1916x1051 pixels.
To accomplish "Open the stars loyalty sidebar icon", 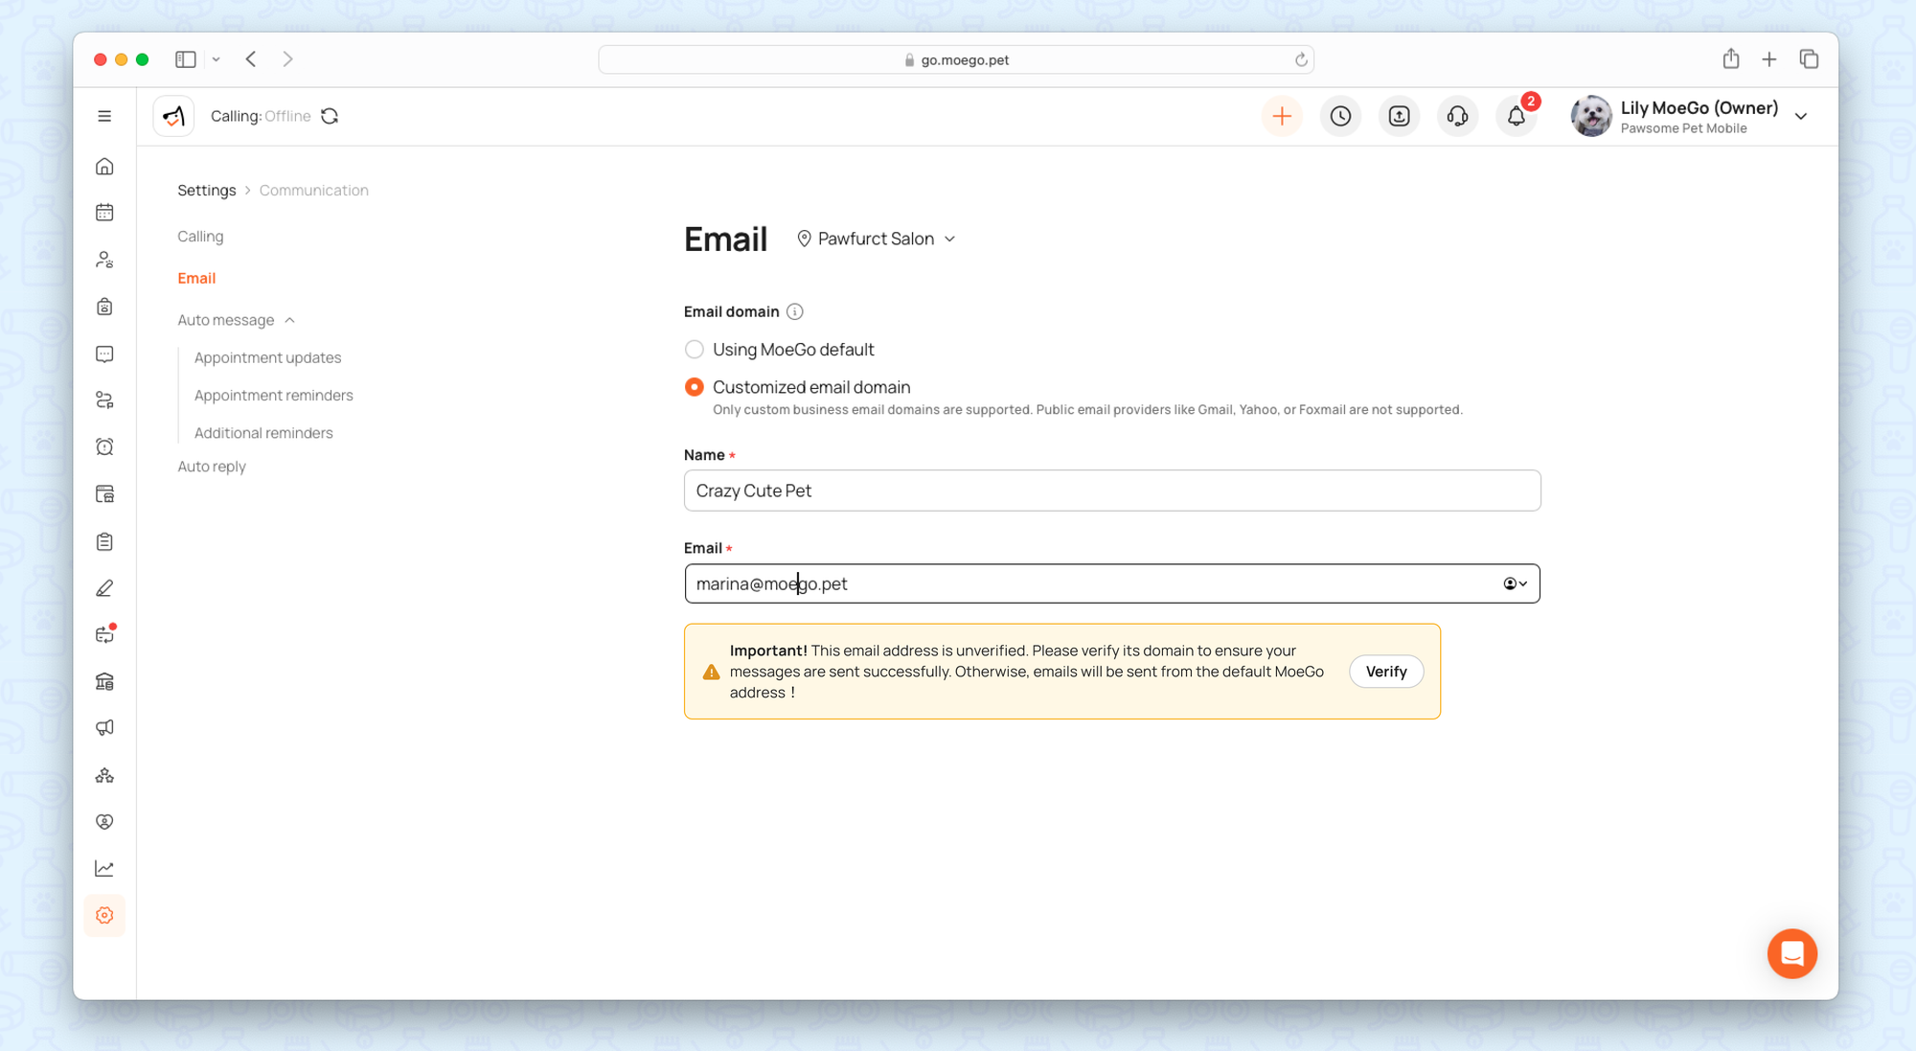I will pos(104,775).
